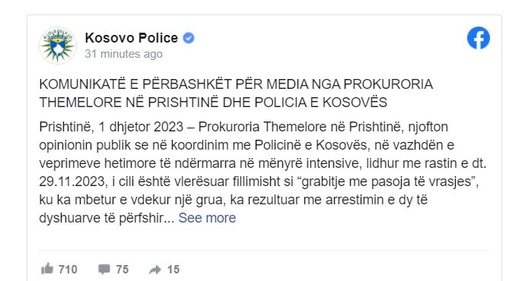Click the text 'Prishtinë, 1 dhjetor 2023'

(x=111, y=127)
